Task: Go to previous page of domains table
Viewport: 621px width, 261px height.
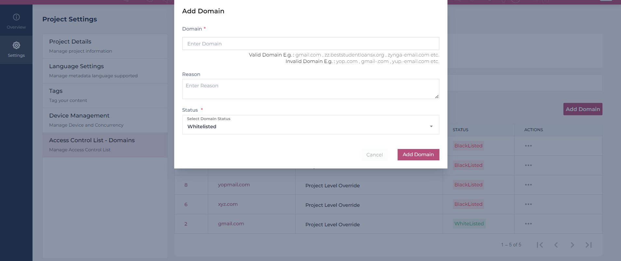Action: (x=556, y=245)
